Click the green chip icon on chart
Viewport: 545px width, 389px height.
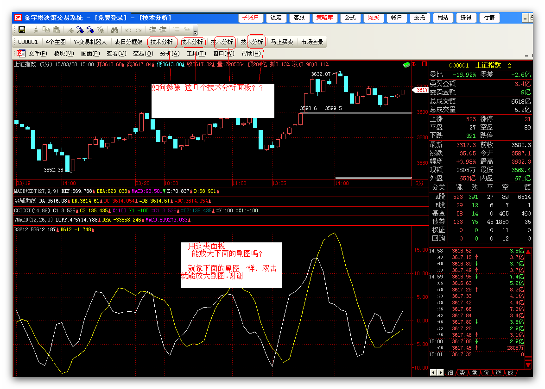coord(406,65)
